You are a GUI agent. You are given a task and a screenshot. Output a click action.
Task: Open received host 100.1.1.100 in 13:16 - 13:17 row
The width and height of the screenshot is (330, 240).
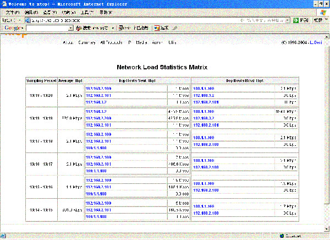click(204, 161)
